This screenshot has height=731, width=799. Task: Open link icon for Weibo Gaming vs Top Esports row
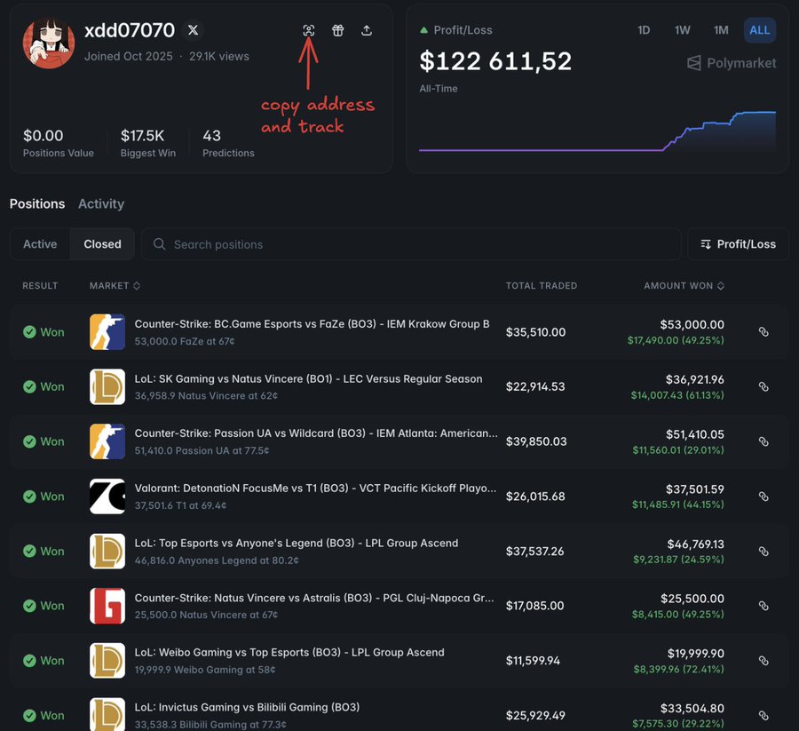[x=763, y=661]
